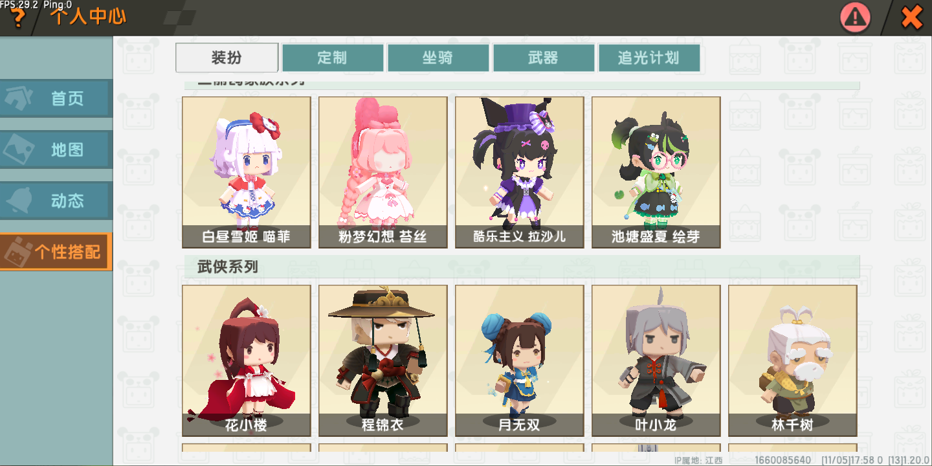Viewport: 932px width, 466px height.
Task: Open the red warning report icon
Action: coord(856,17)
